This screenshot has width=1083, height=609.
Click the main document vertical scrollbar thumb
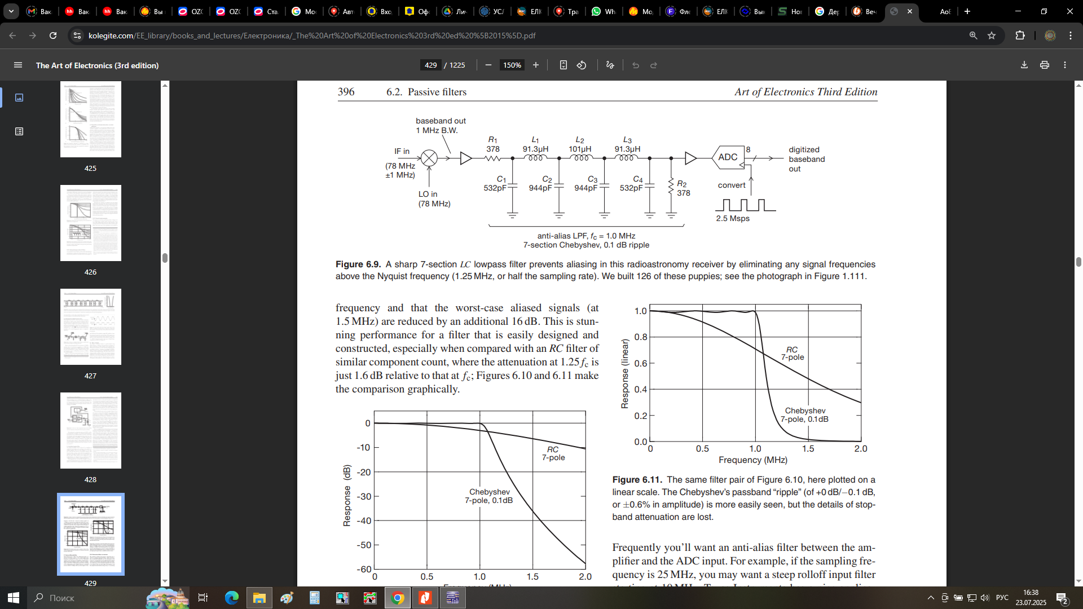(x=1078, y=262)
